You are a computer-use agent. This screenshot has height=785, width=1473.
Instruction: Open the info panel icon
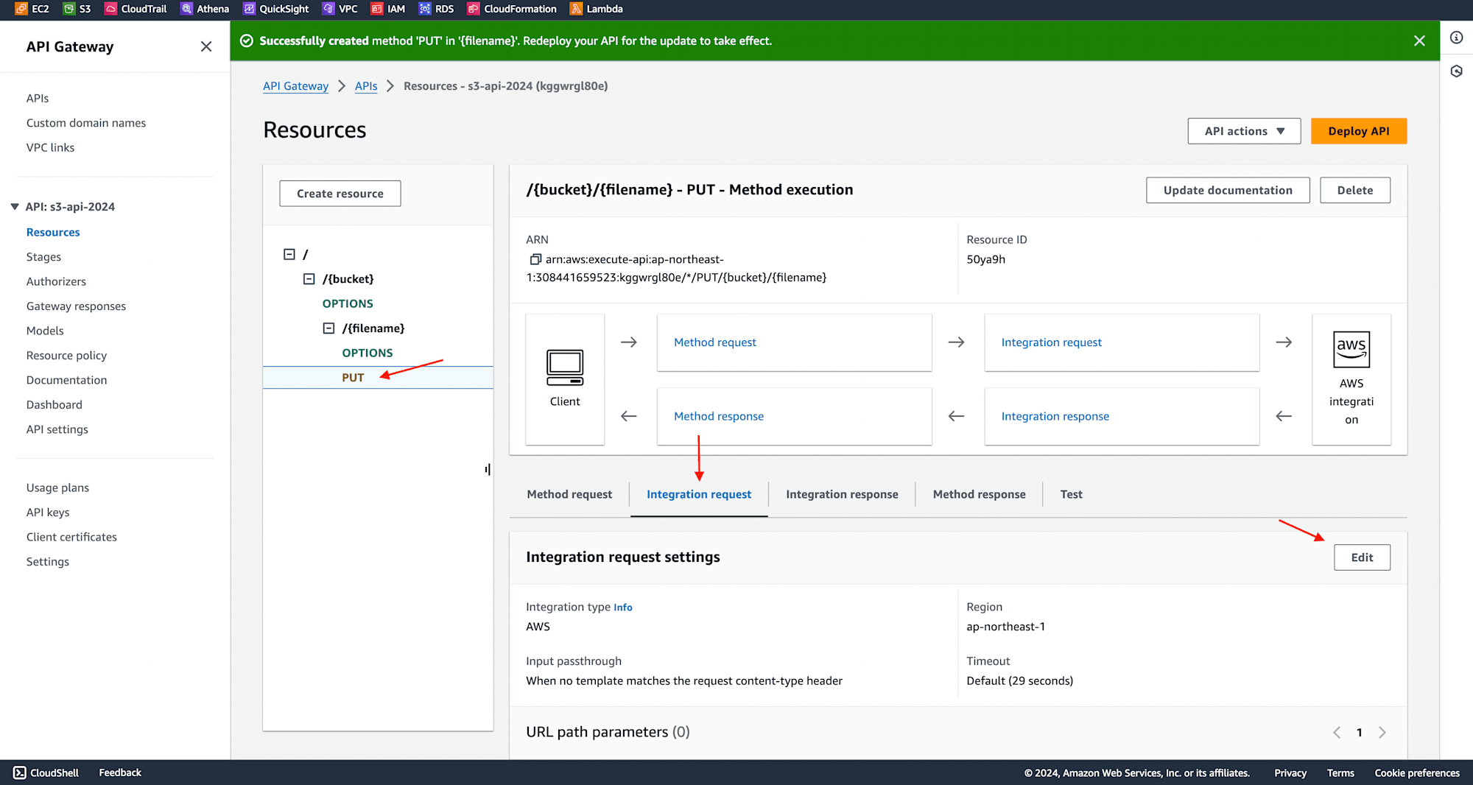[1456, 38]
